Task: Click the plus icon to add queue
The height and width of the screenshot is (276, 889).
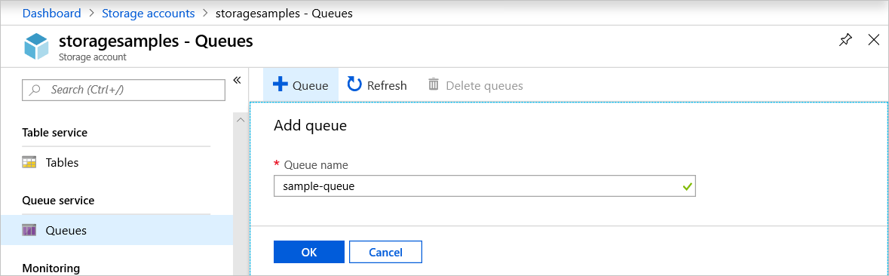Action: [280, 84]
